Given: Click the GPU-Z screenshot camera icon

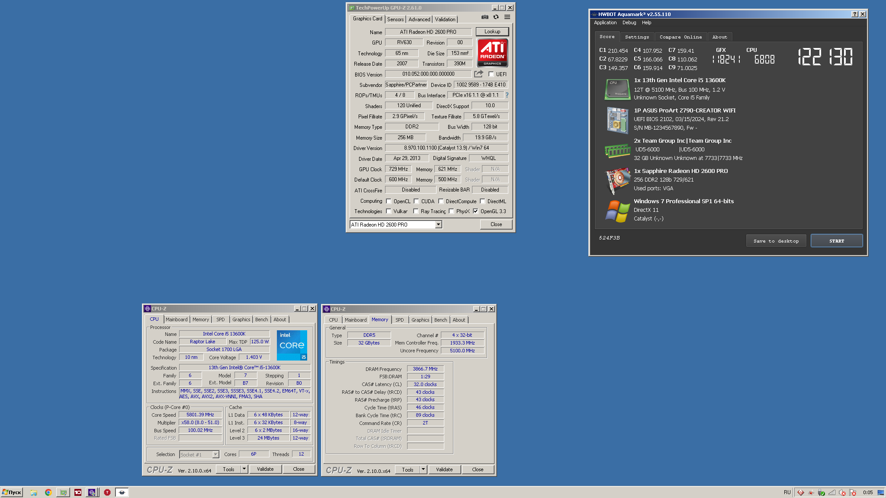Looking at the screenshot, I should [x=485, y=17].
